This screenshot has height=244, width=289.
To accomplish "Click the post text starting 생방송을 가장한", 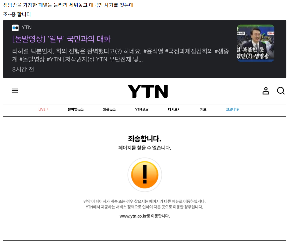I will [68, 5].
